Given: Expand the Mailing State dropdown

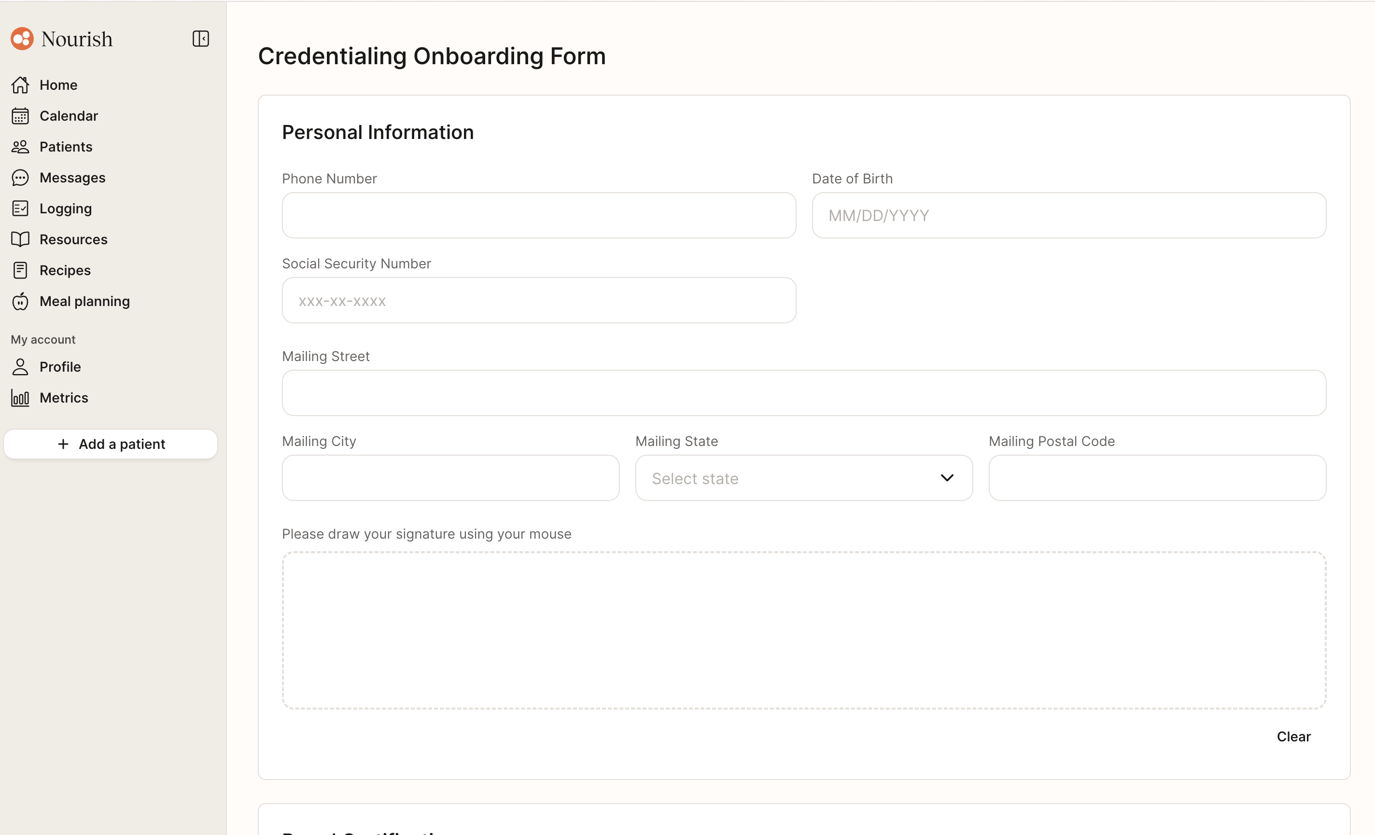Looking at the screenshot, I should (803, 478).
